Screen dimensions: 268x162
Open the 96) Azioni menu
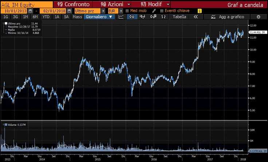(x=112, y=4)
